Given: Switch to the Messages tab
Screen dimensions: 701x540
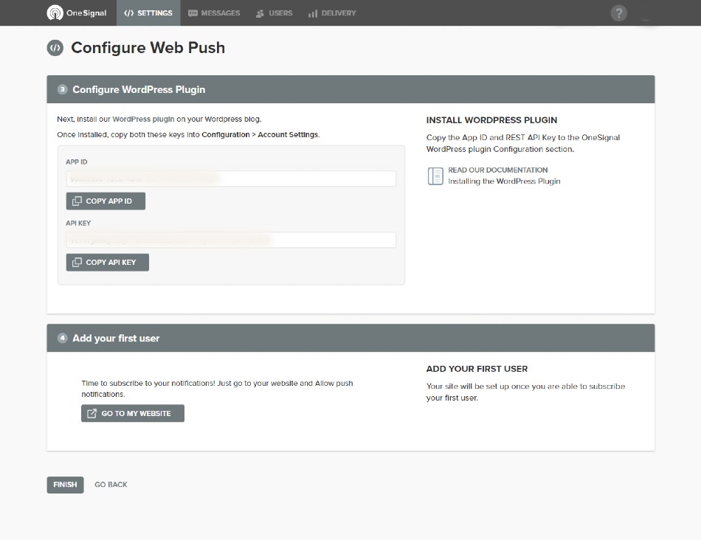Looking at the screenshot, I should tap(214, 13).
